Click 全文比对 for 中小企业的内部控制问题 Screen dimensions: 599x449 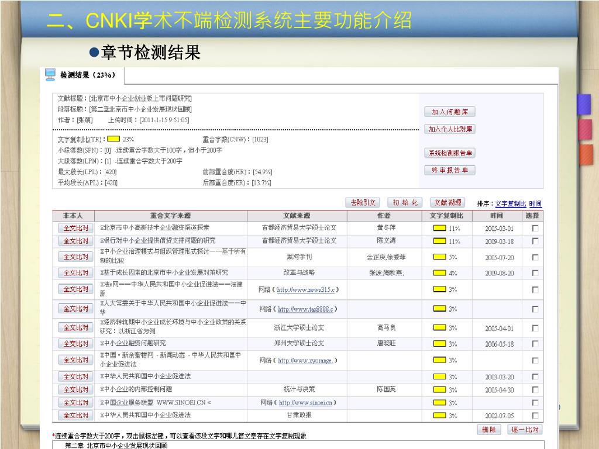pyautogui.click(x=75, y=389)
